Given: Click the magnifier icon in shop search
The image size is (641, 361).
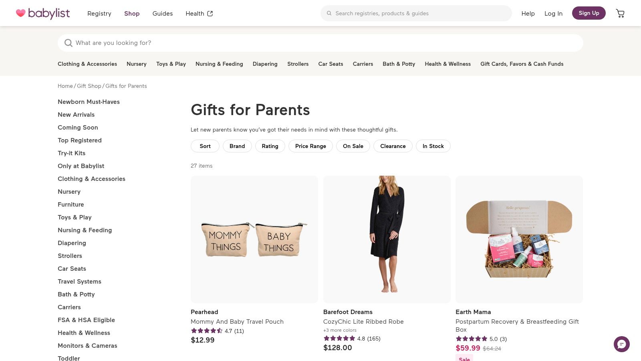Looking at the screenshot, I should click(x=69, y=43).
